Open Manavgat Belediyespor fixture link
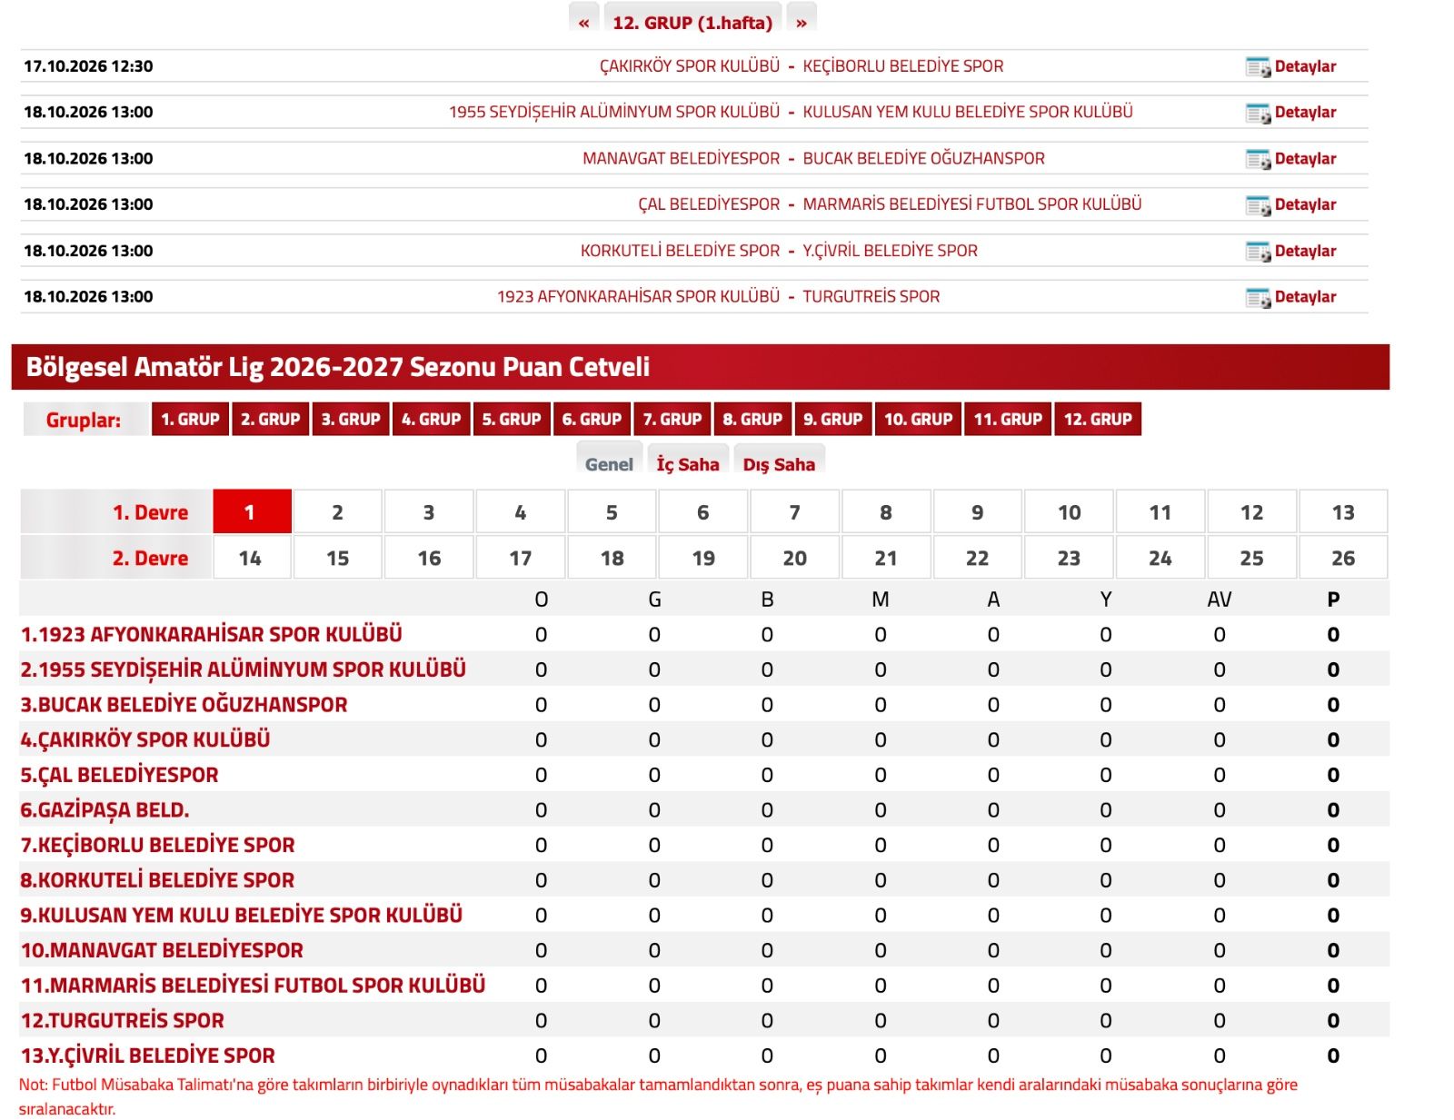The image size is (1454, 1120). point(682,158)
